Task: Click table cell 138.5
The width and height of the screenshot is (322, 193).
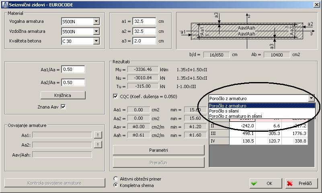Action: pos(242,141)
